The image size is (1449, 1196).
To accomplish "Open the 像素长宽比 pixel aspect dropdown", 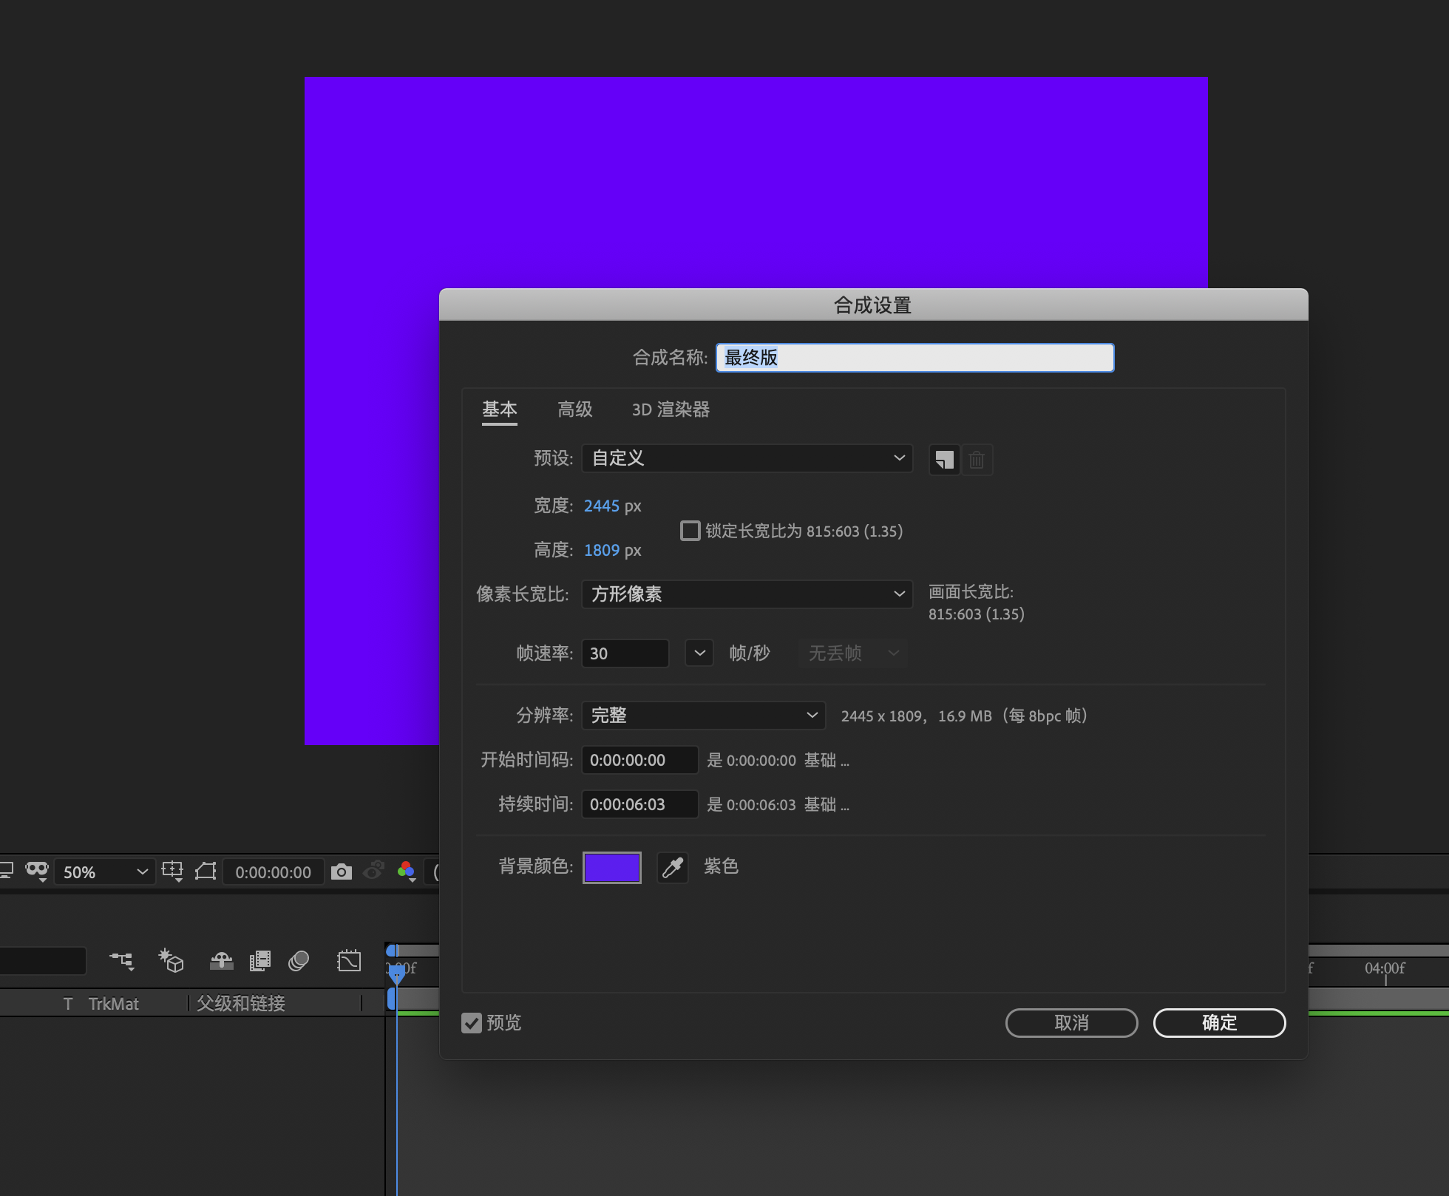I will tap(747, 594).
